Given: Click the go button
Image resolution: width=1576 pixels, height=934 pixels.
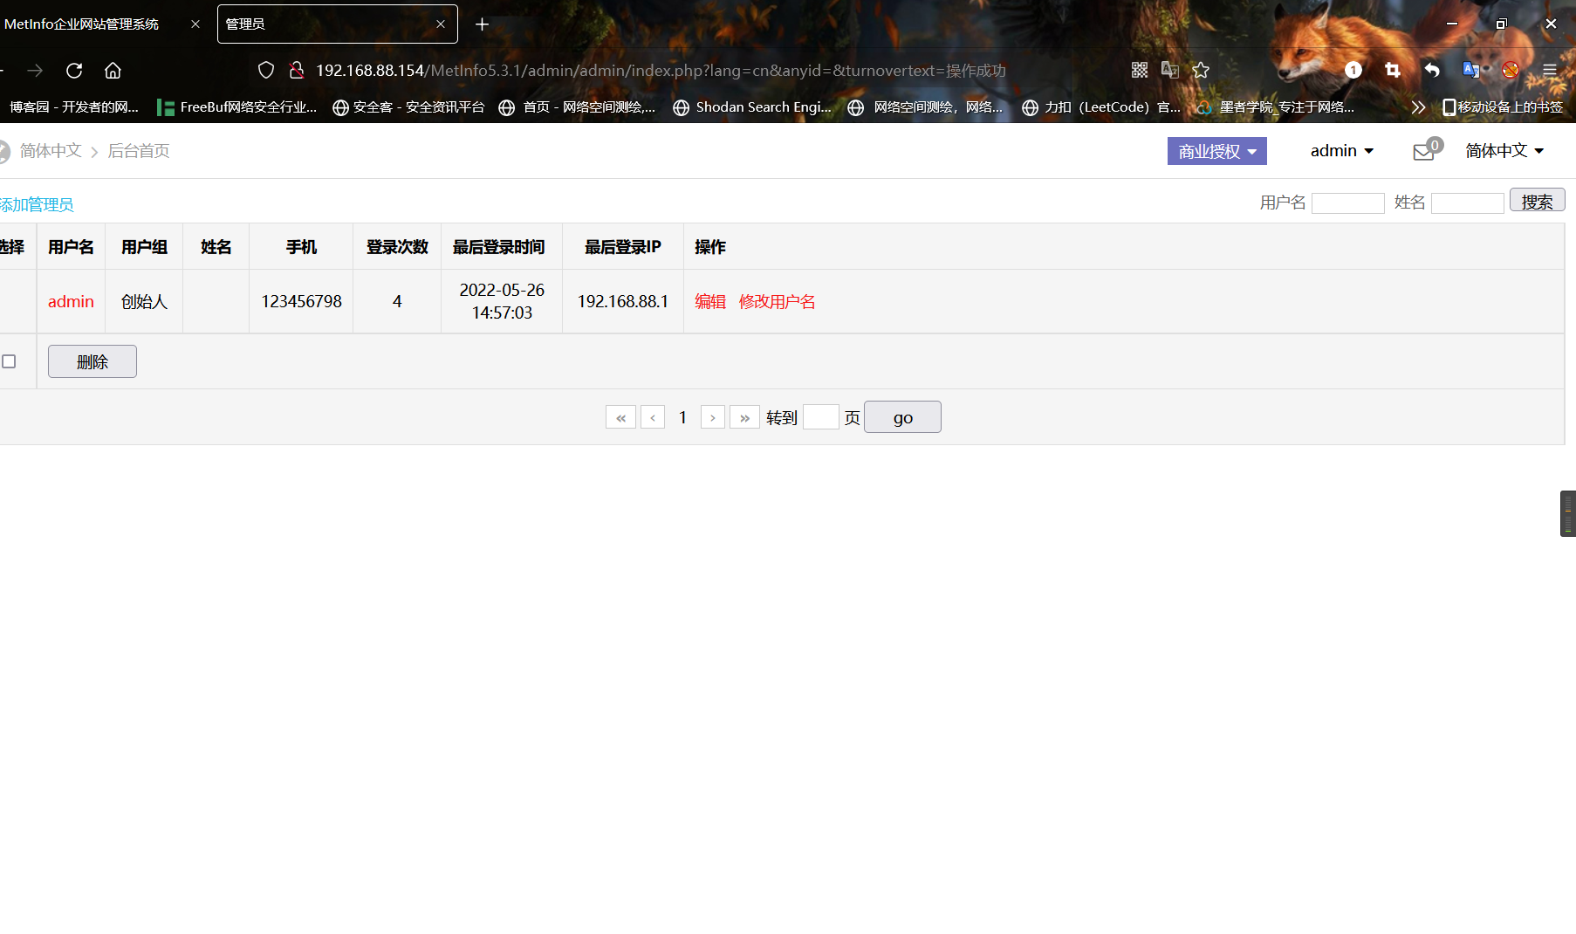Looking at the screenshot, I should (x=902, y=417).
